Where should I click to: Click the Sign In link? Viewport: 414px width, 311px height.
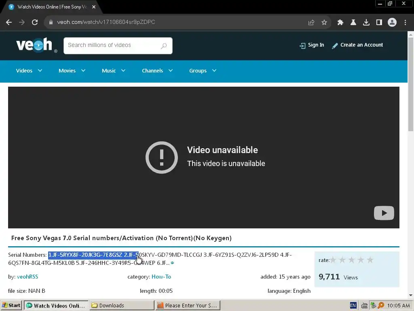pyautogui.click(x=312, y=45)
